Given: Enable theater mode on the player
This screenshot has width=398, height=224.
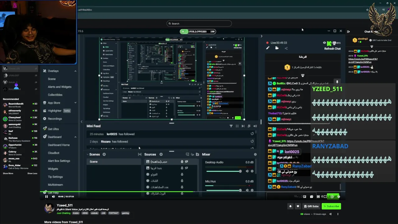Looking at the screenshot, I should pyautogui.click(x=318, y=197).
